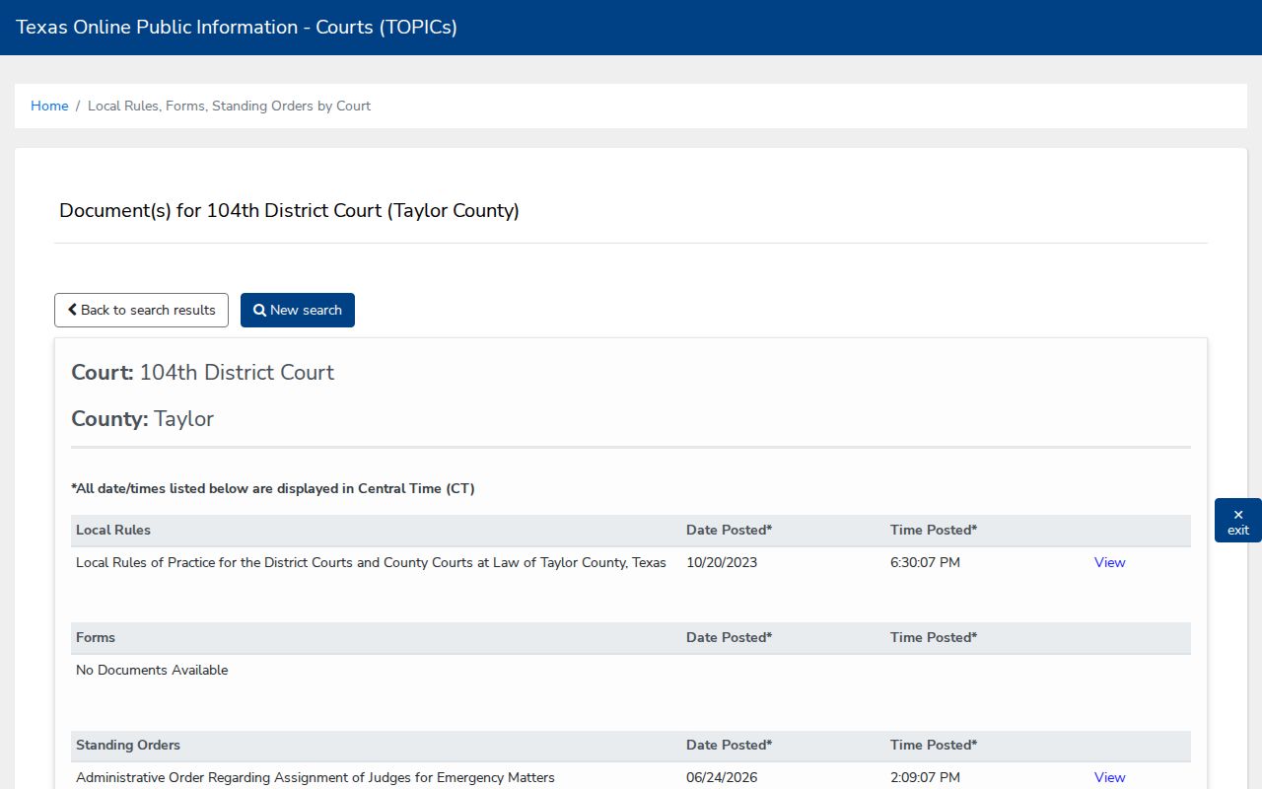Click the Central Time note text
Image resolution: width=1262 pixels, height=789 pixels.
tap(273, 488)
